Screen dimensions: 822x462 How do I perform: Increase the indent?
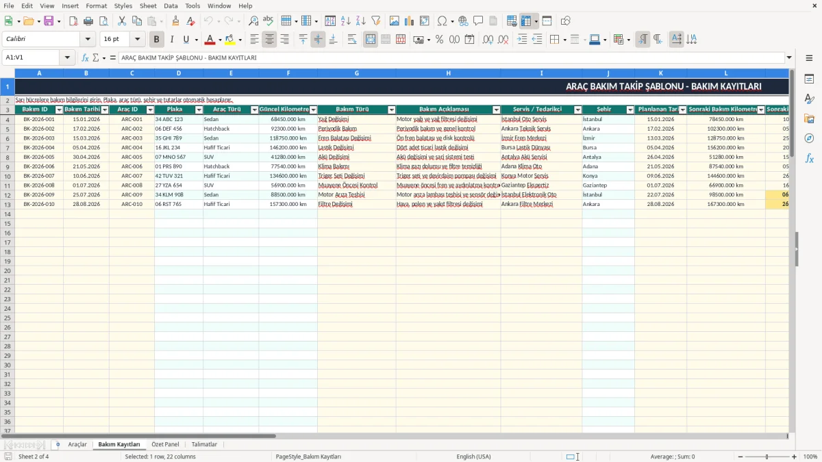pos(522,40)
